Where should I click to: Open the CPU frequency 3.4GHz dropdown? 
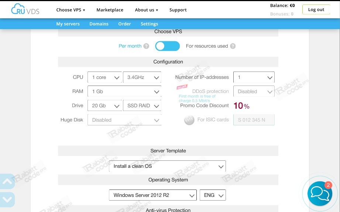click(x=142, y=77)
